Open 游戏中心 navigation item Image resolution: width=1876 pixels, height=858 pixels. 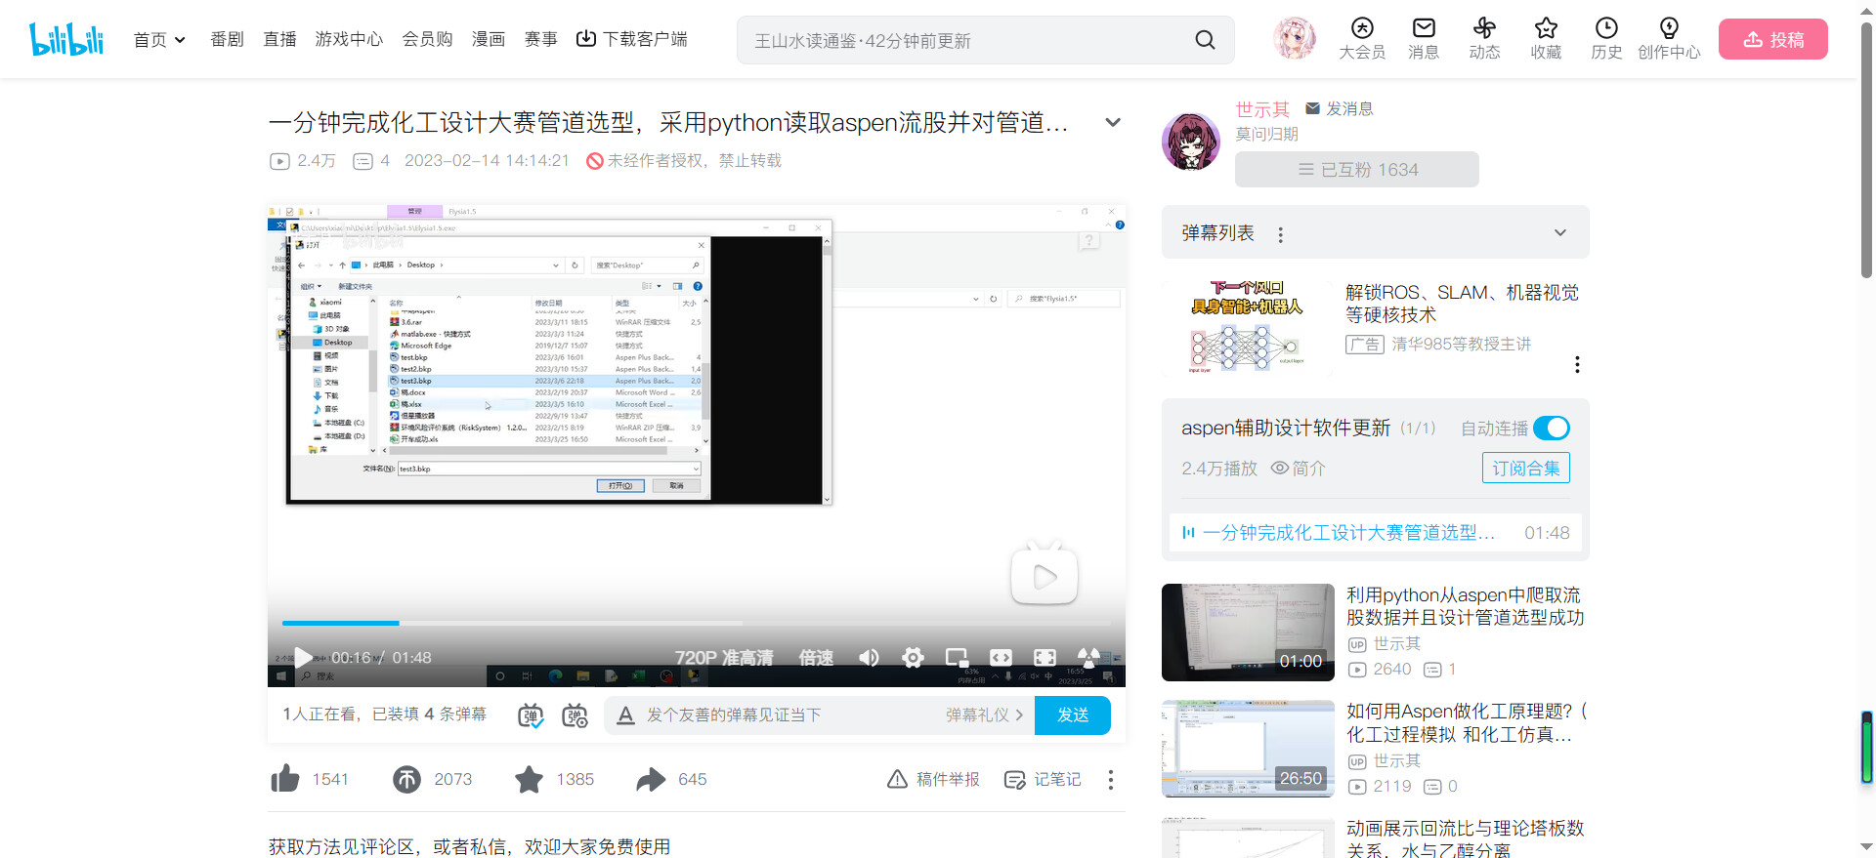[349, 40]
